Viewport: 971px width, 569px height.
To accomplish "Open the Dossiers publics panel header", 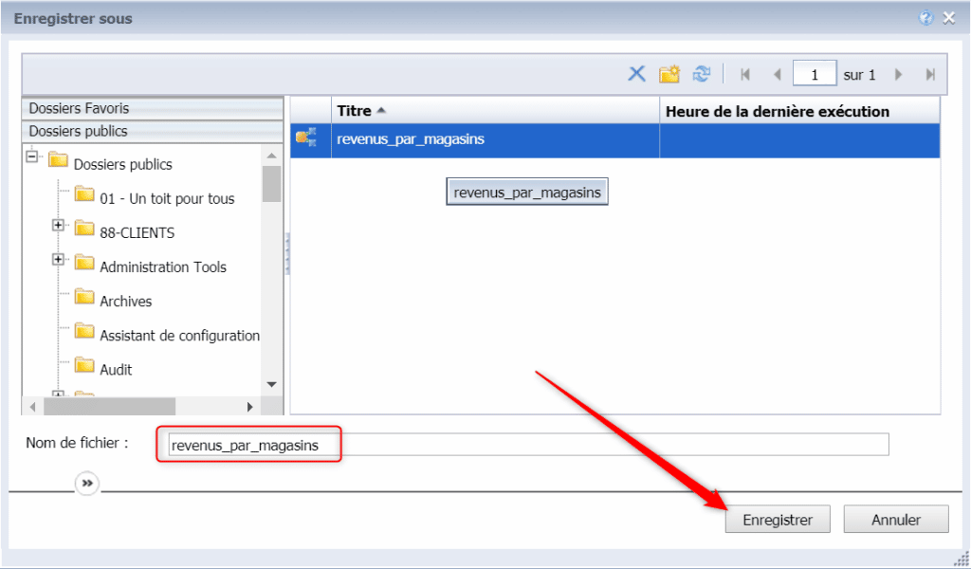I will pyautogui.click(x=152, y=131).
